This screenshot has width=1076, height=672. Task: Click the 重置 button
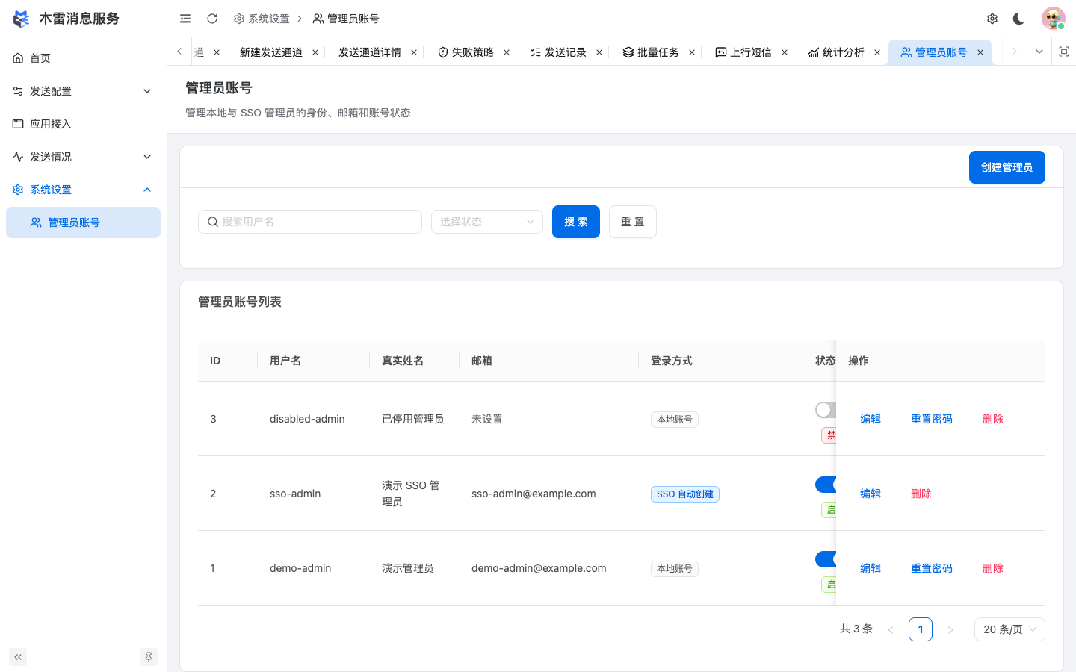point(633,222)
